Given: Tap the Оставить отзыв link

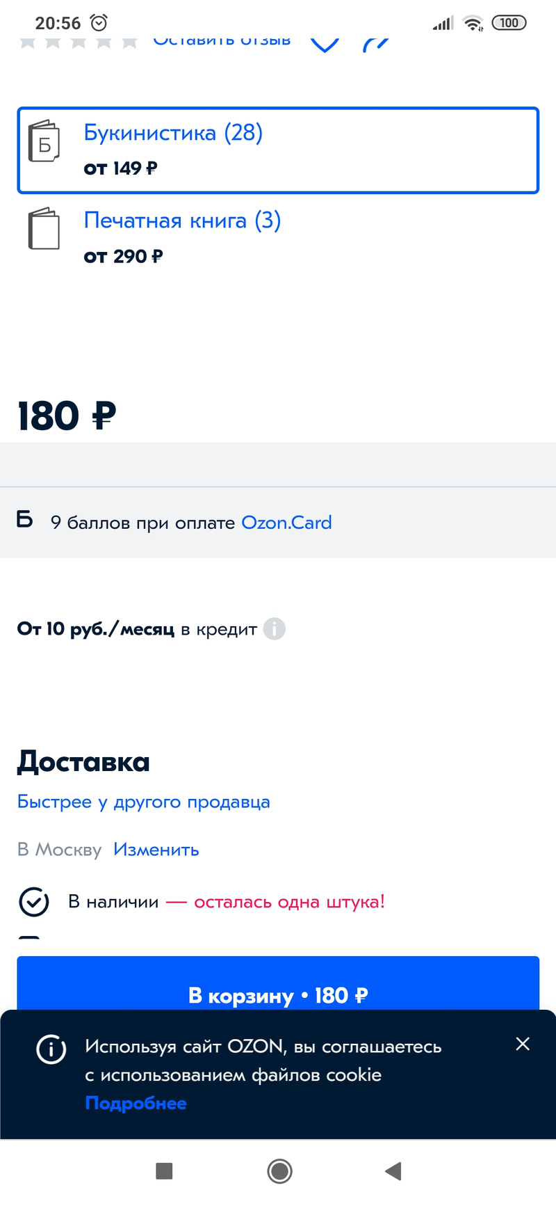Looking at the screenshot, I should [x=222, y=42].
